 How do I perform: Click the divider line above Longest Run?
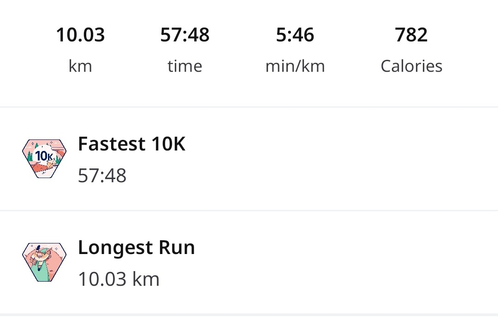coord(249,210)
